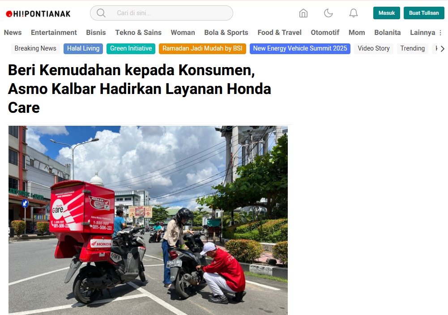
Task: Click the Hi!Pontianak logo
Action: pos(38,14)
